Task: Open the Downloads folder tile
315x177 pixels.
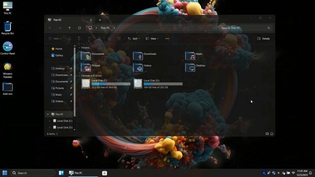Action: click(x=145, y=56)
